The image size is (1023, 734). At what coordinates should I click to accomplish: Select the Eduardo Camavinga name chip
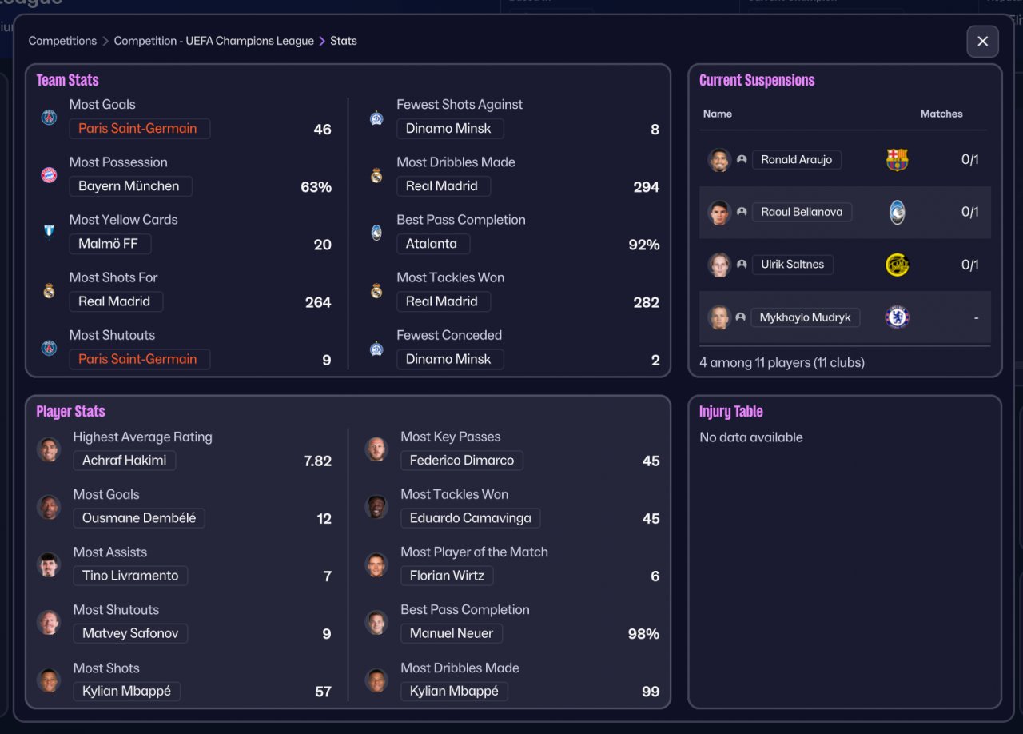click(x=471, y=518)
